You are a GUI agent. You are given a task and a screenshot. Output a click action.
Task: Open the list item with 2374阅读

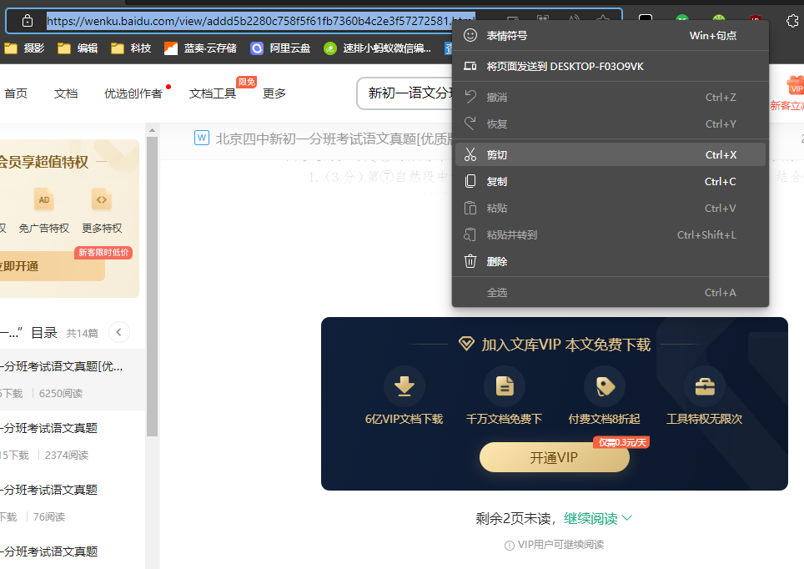(73, 441)
